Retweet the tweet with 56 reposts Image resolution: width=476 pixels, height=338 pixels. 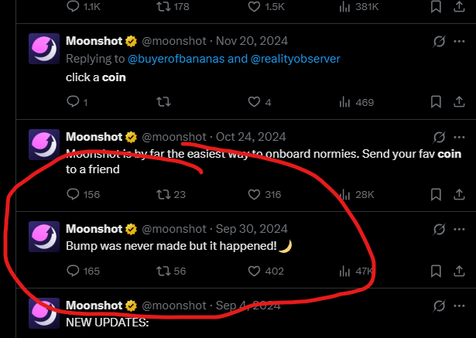coord(163,271)
